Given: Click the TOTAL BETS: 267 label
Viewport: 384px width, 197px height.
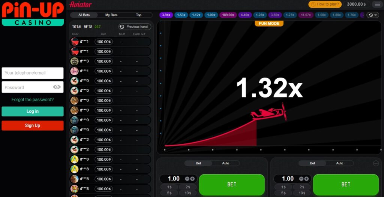Looking at the screenshot, I should coord(86,27).
